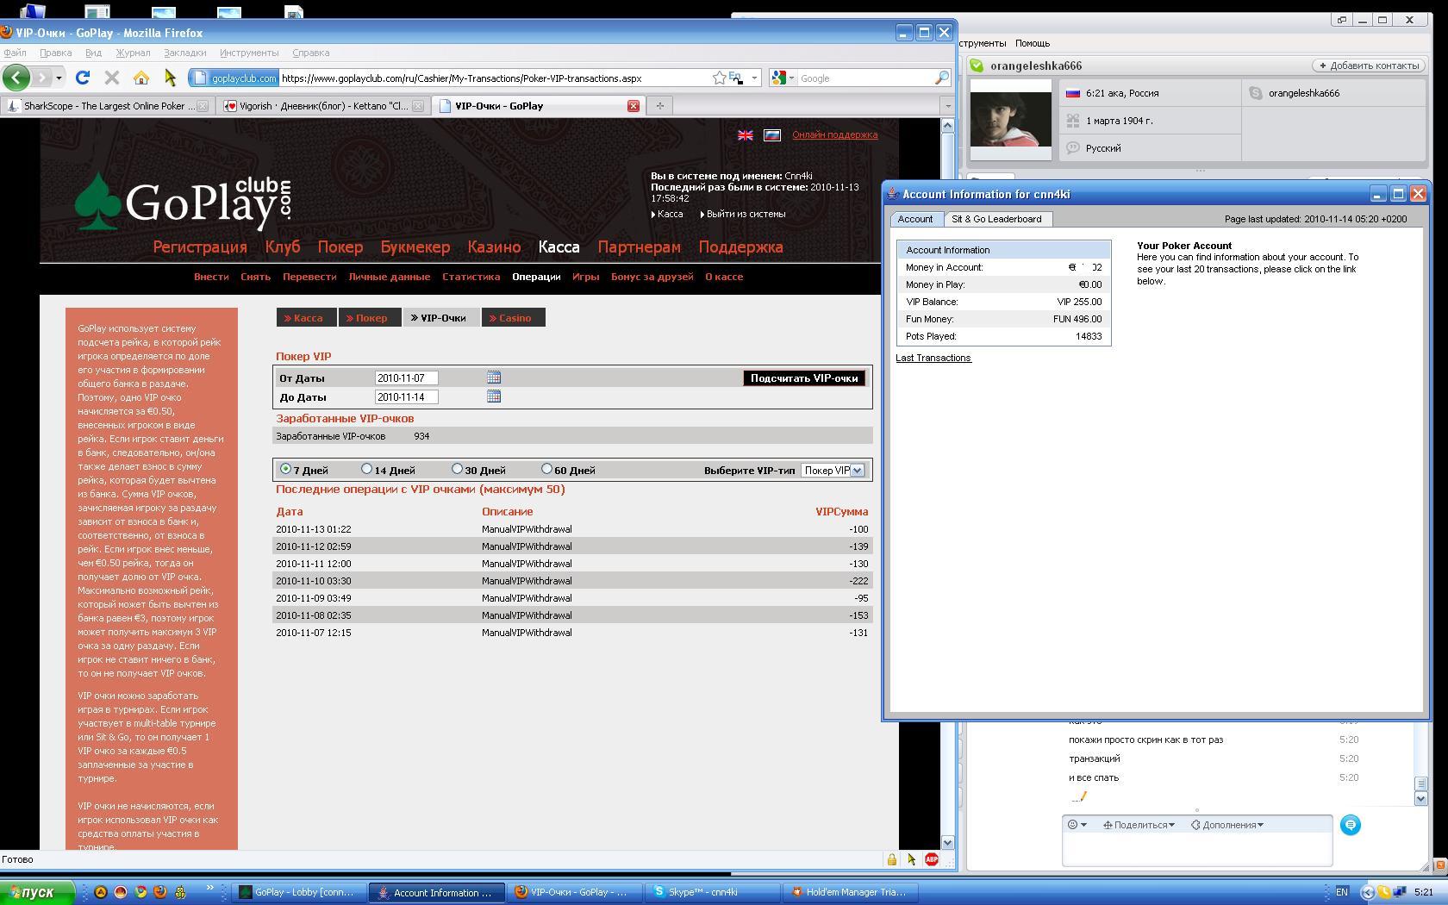Open the Google search engine selector dropdown

pos(783,78)
